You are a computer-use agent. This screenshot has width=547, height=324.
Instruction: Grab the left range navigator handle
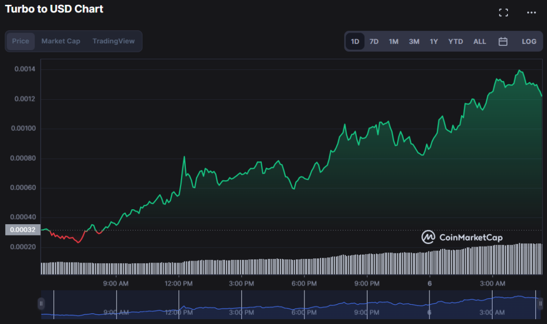[41, 304]
